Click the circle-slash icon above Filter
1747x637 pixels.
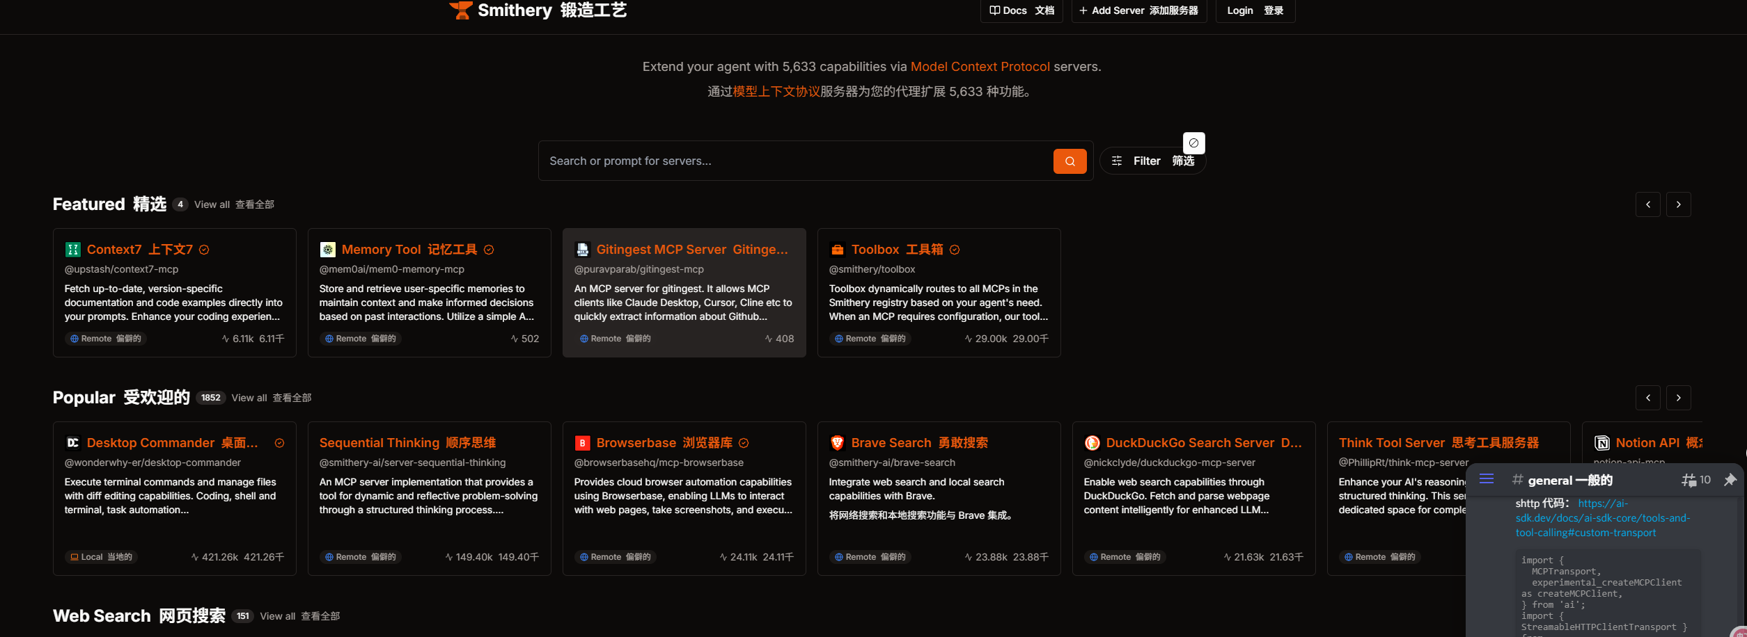[x=1193, y=143]
